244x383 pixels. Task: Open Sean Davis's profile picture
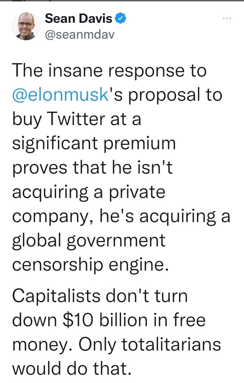pyautogui.click(x=26, y=26)
